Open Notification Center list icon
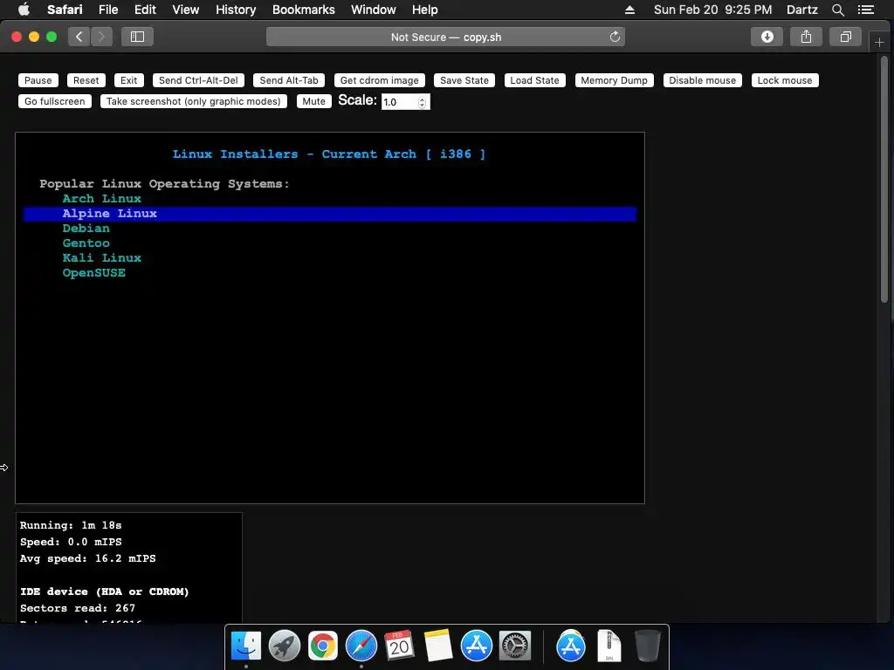 (x=865, y=10)
